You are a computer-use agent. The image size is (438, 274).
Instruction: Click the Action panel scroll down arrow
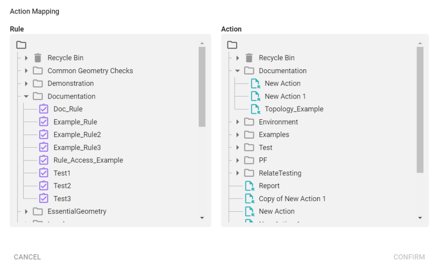point(420,218)
